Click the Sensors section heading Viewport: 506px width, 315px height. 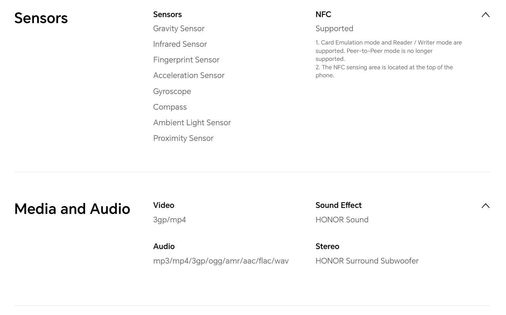pos(41,18)
